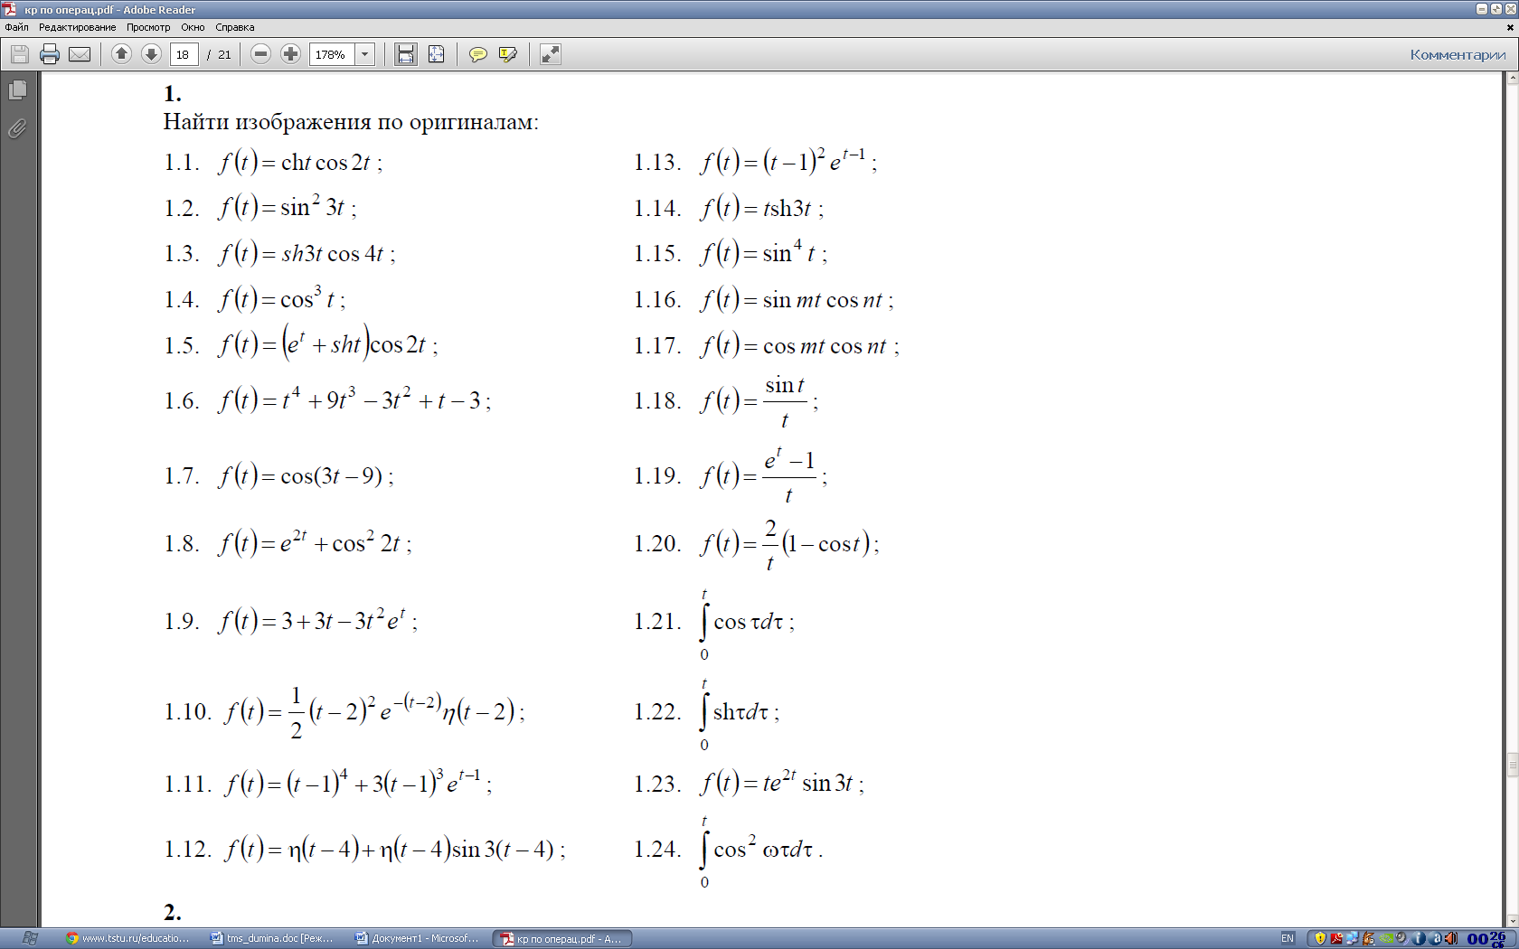Click the EN language indicator in tray

[1288, 938]
